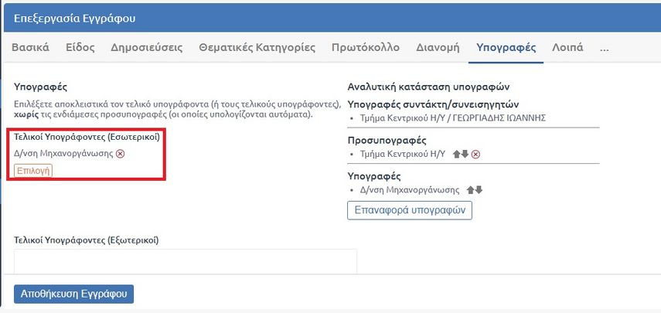
Task: Select the Υπογραφές tab
Action: (506, 47)
